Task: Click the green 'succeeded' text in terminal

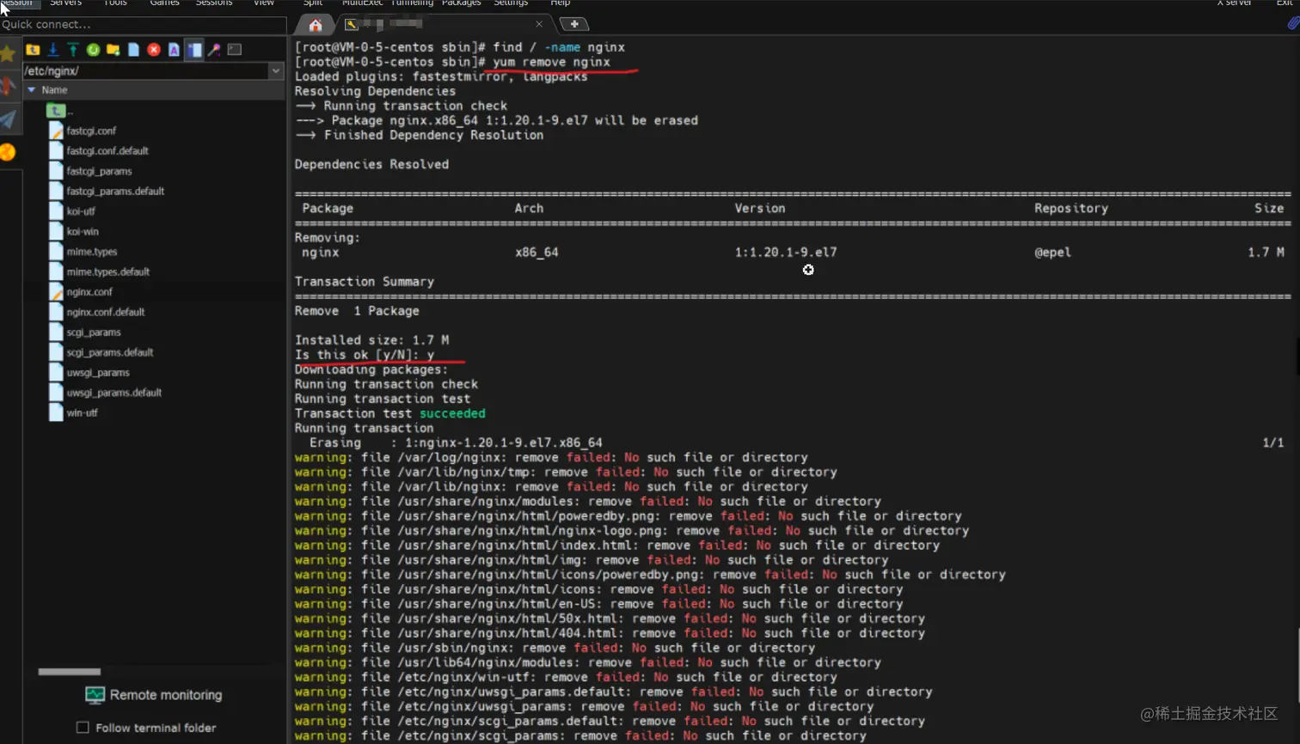Action: click(452, 414)
